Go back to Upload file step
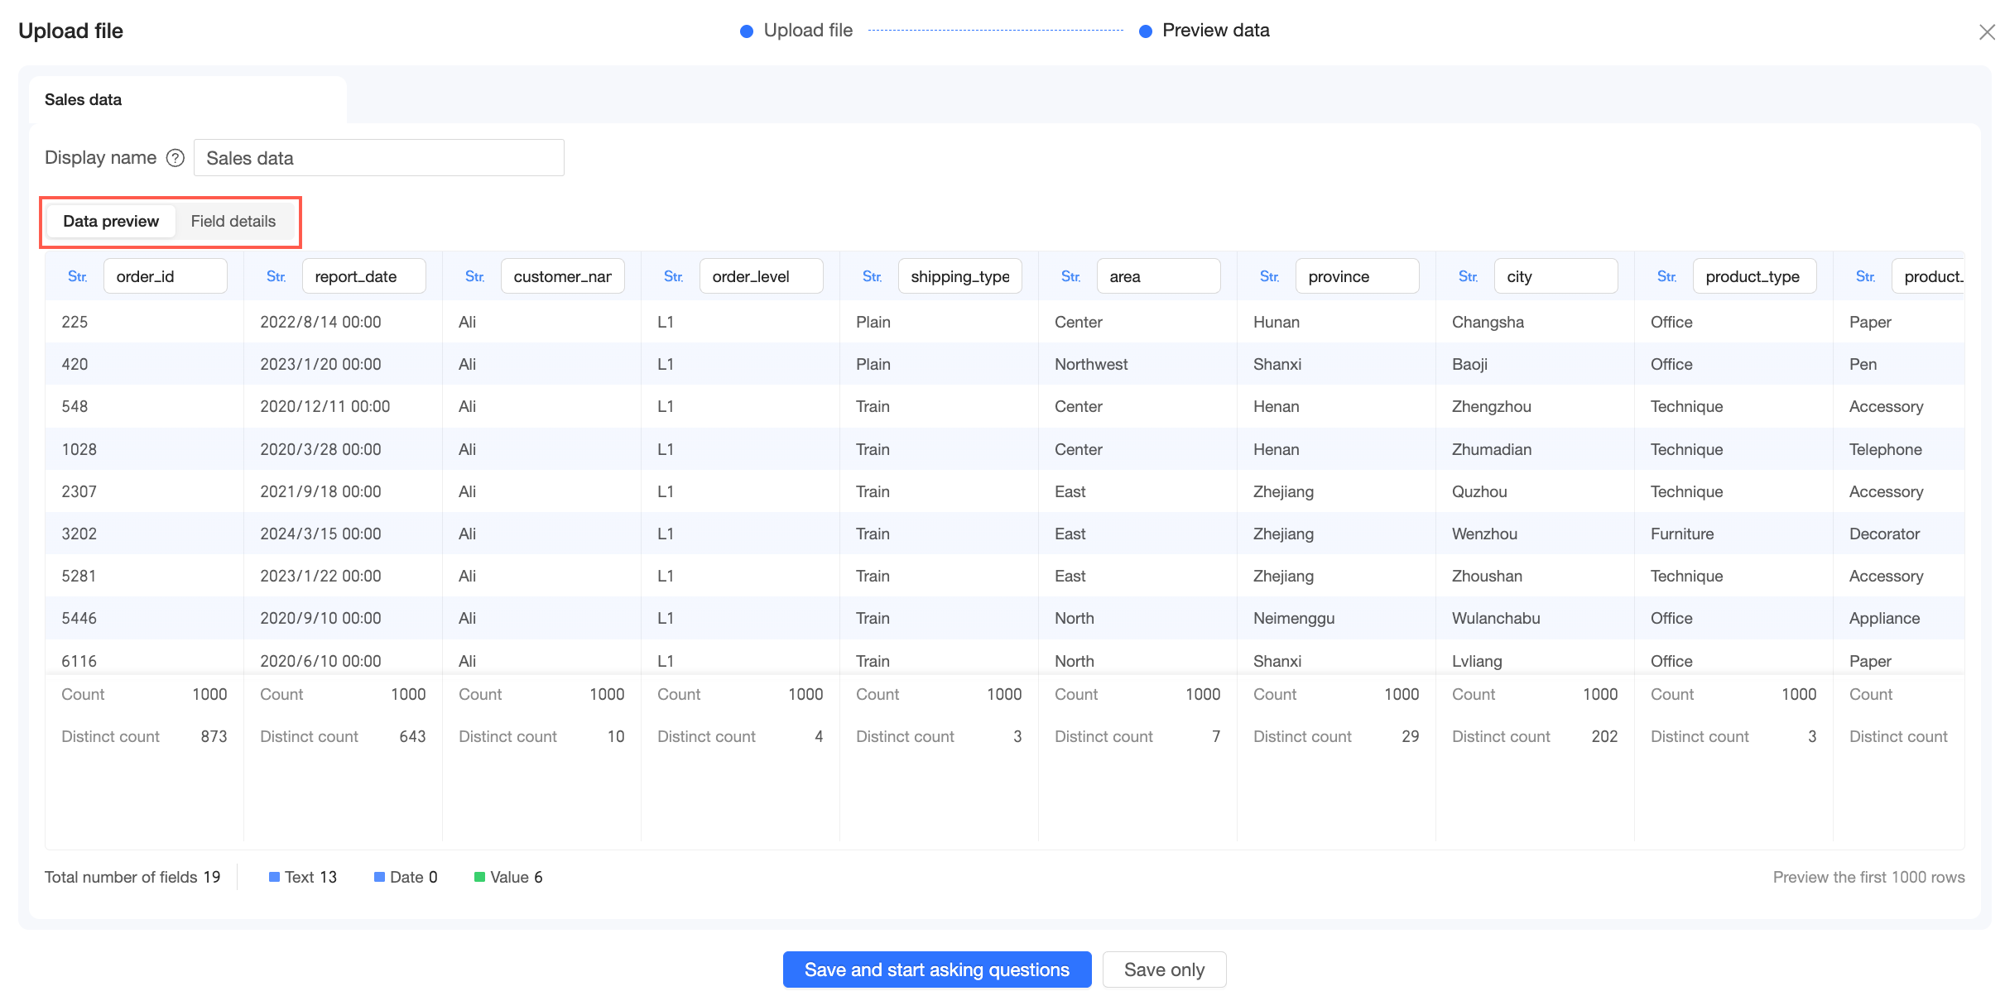Image resolution: width=2005 pixels, height=991 pixels. click(x=806, y=31)
